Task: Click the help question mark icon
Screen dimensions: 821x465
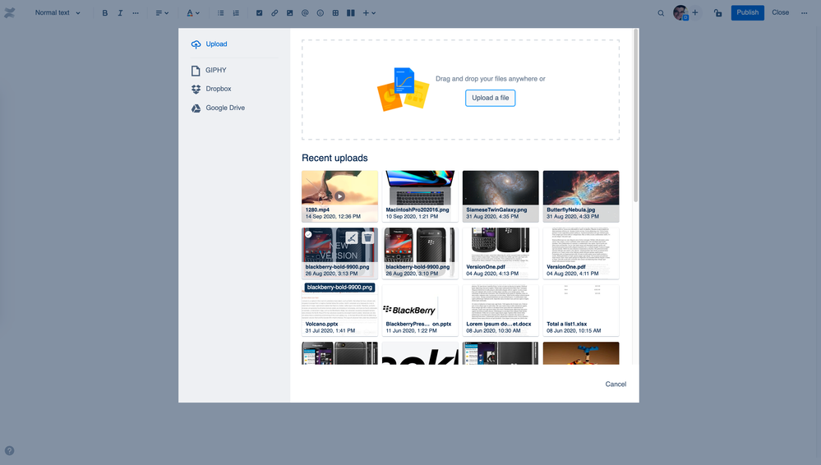Action: click(9, 451)
